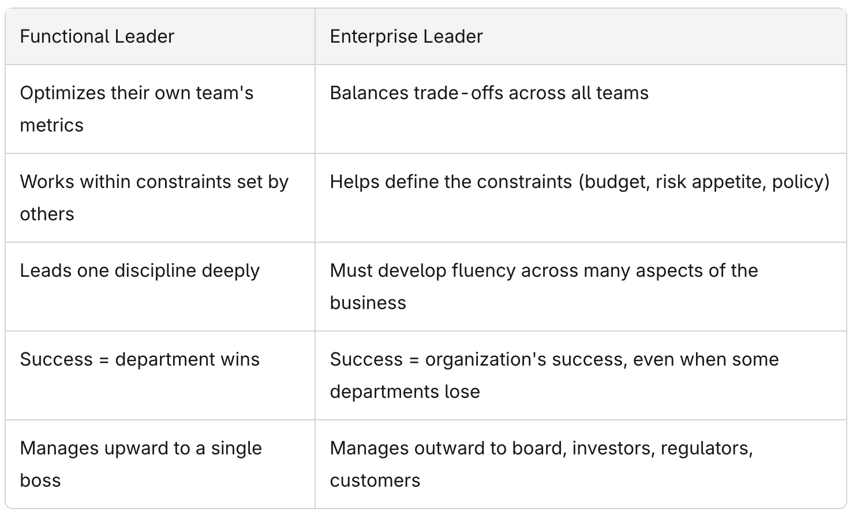The image size is (853, 519).
Task: Click the word 'customers' in last row
Action: [x=375, y=480]
